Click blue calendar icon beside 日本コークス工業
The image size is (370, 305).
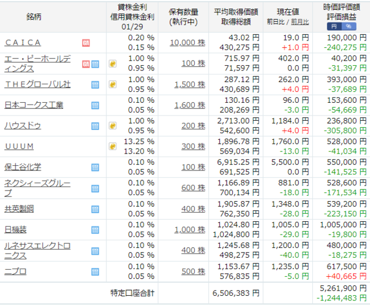pyautogui.click(x=95, y=105)
